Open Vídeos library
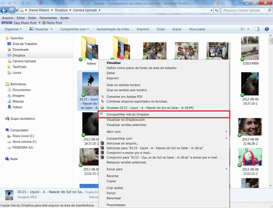 (17, 107)
